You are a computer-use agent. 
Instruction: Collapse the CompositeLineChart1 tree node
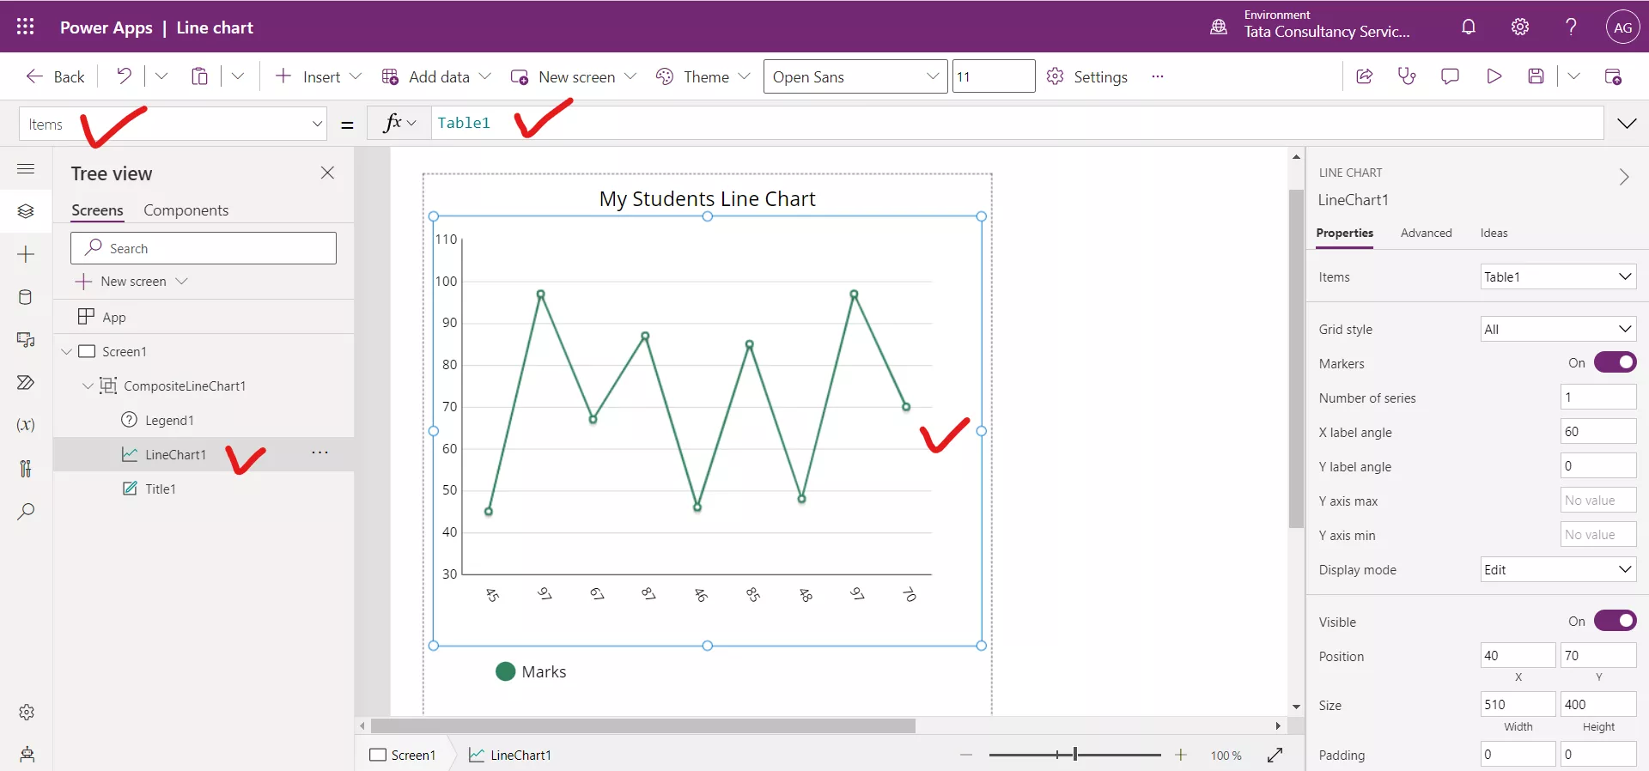[88, 386]
